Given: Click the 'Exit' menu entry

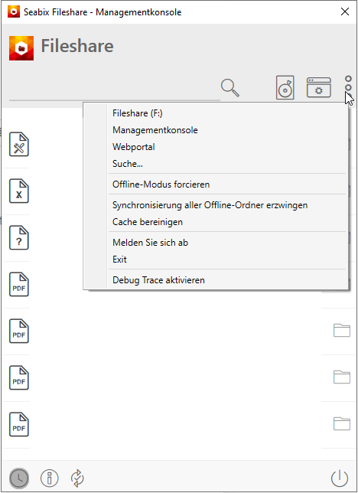Looking at the screenshot, I should [227, 260].
